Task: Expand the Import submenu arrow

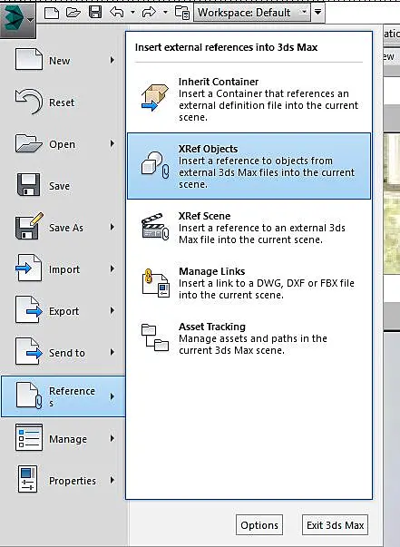Action: (x=112, y=269)
